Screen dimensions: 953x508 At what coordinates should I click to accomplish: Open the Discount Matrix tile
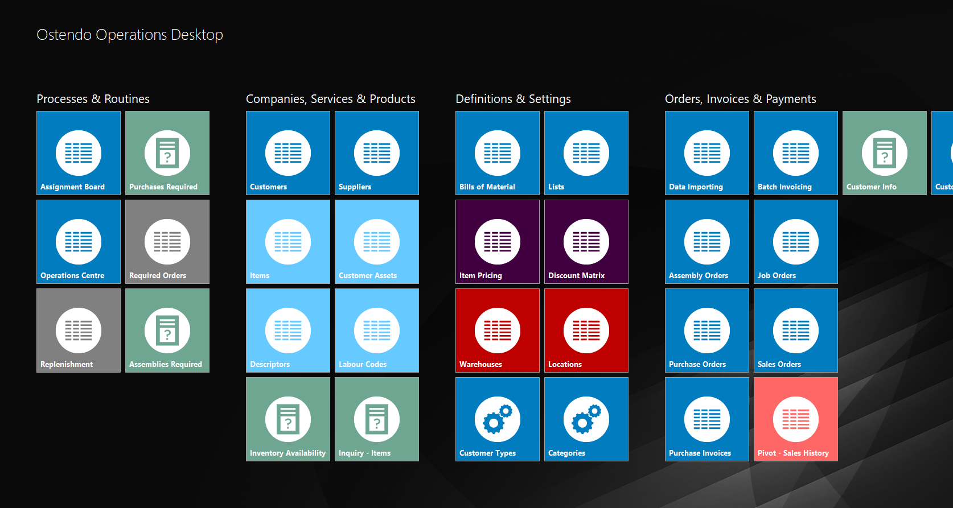[586, 242]
